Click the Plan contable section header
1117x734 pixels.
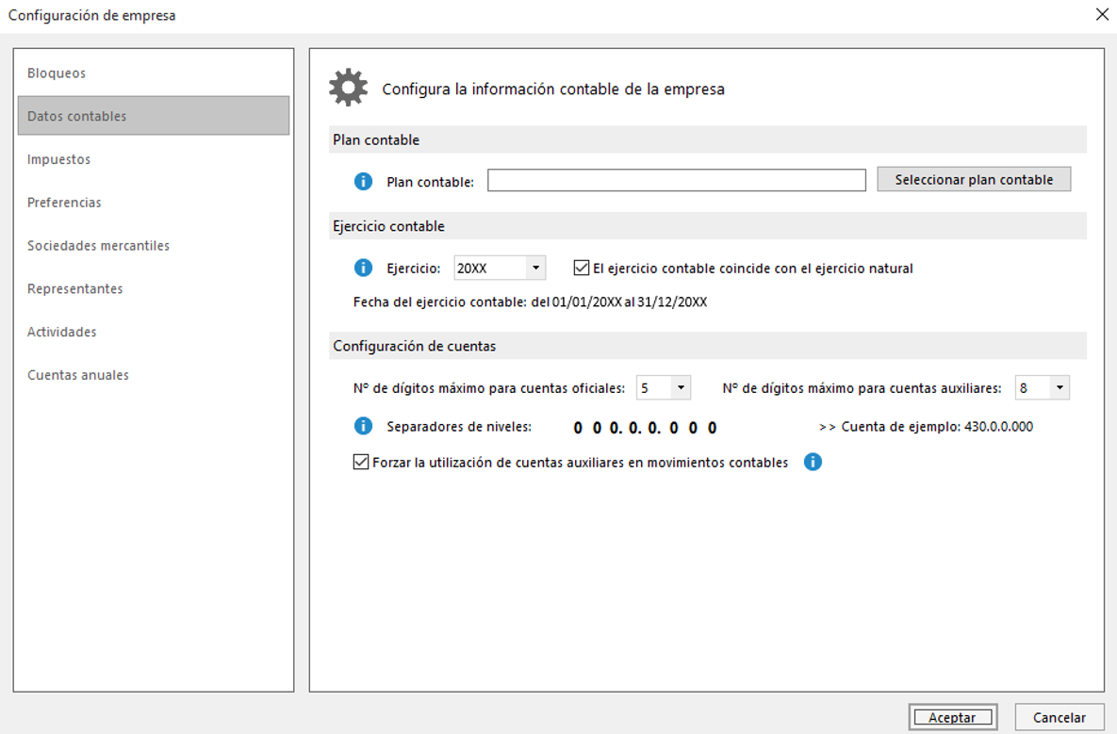[x=707, y=139]
